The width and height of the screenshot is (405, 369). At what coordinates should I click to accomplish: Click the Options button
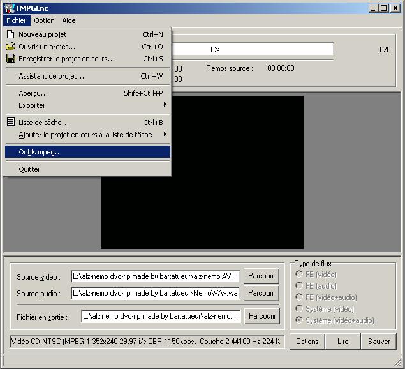point(307,342)
